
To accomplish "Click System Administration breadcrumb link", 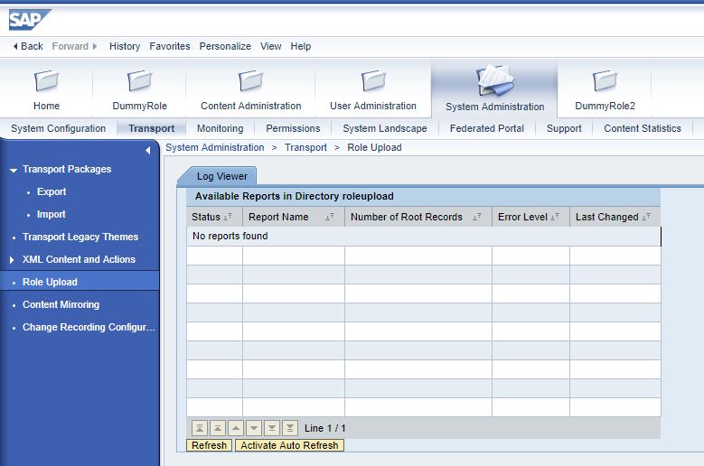I will tap(214, 147).
